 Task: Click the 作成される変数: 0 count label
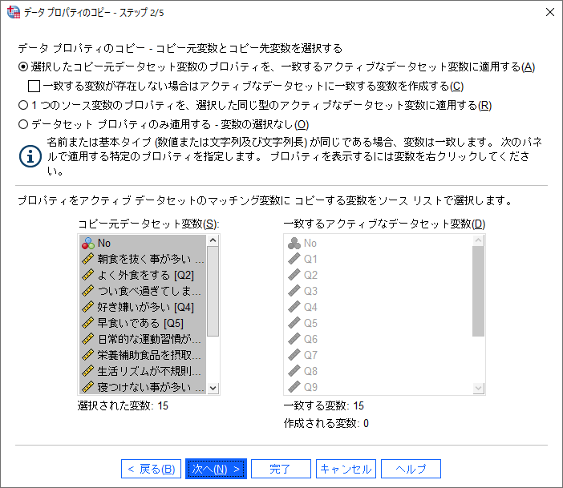point(326,423)
